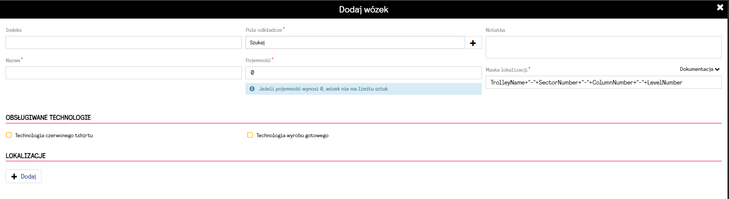Click inside the Notatka text area

click(x=603, y=47)
